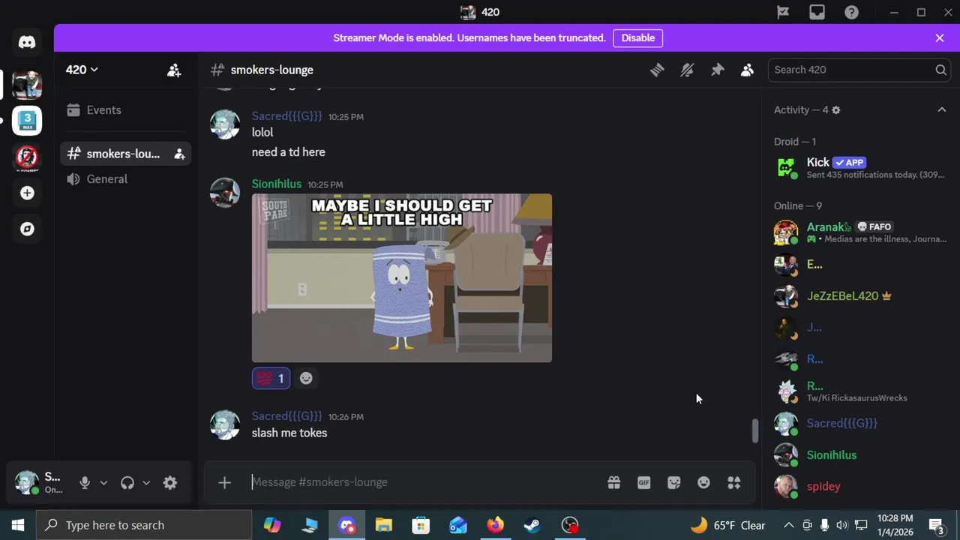Viewport: 960px width, 540px height.
Task: Open attachment plus button in message bar
Action: click(x=224, y=482)
